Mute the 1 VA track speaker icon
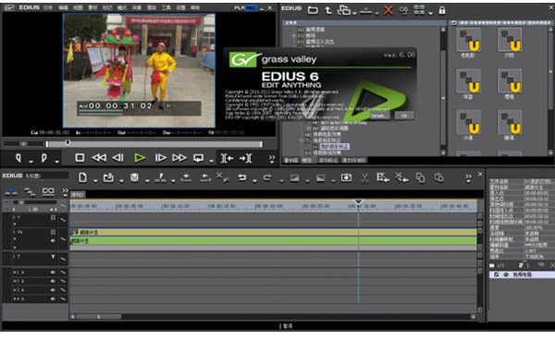The height and width of the screenshot is (340, 555). tap(53, 240)
